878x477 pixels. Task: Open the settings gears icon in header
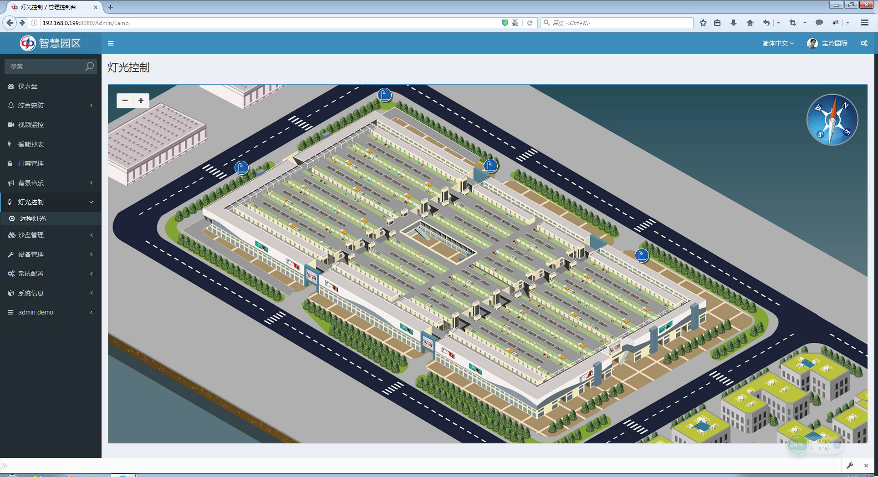coord(864,43)
